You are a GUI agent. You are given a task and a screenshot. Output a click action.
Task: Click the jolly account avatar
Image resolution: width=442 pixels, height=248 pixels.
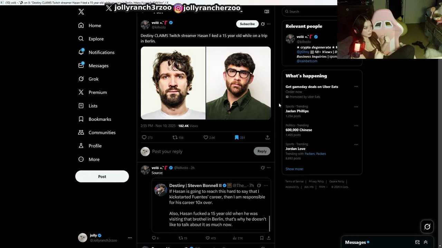point(83,238)
